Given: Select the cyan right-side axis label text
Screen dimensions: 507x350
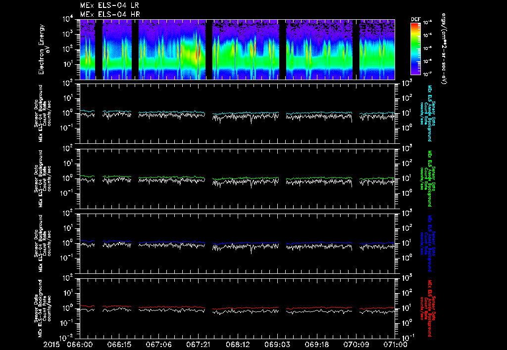Looking at the screenshot, I should (427, 113).
